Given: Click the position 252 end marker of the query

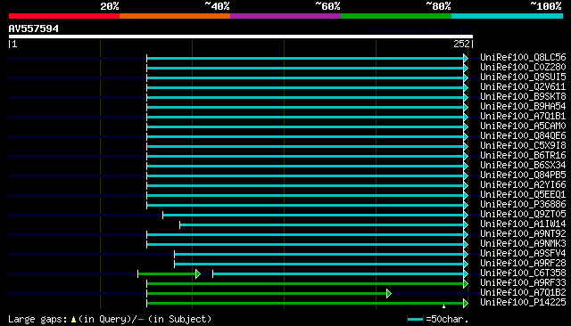Looking at the screenshot, I should click(463, 44).
